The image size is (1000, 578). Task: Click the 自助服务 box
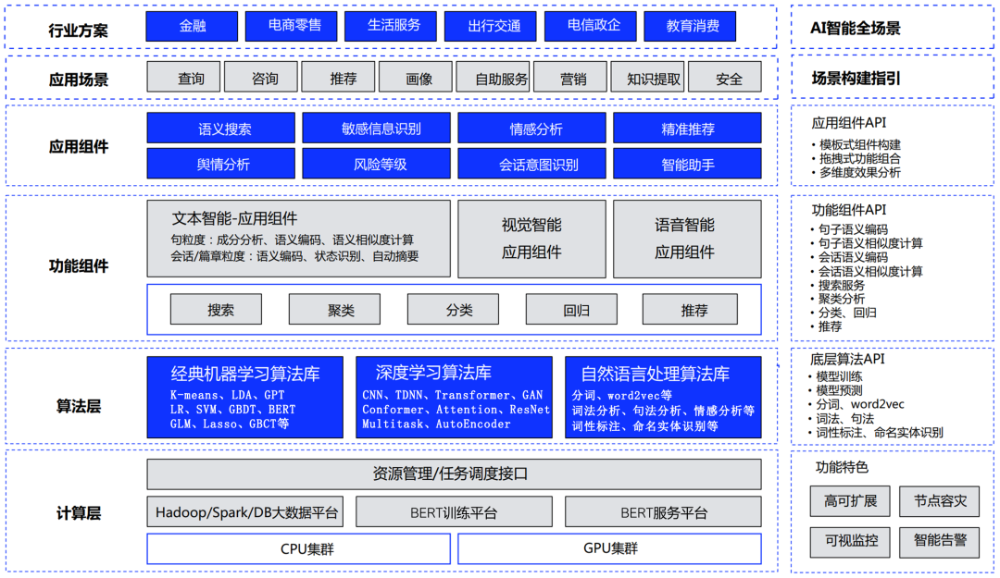pyautogui.click(x=493, y=77)
